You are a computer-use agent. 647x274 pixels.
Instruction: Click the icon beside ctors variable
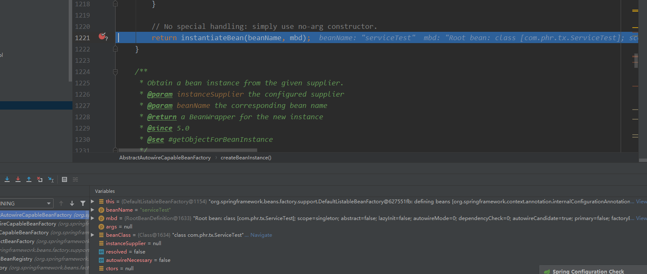click(101, 269)
